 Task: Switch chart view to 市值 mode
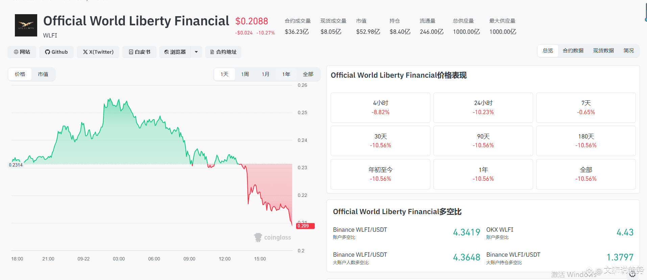click(43, 74)
